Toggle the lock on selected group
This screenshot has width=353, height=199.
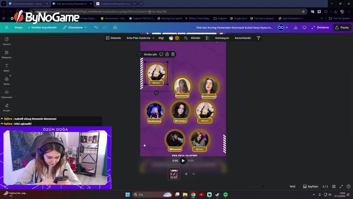point(167,54)
